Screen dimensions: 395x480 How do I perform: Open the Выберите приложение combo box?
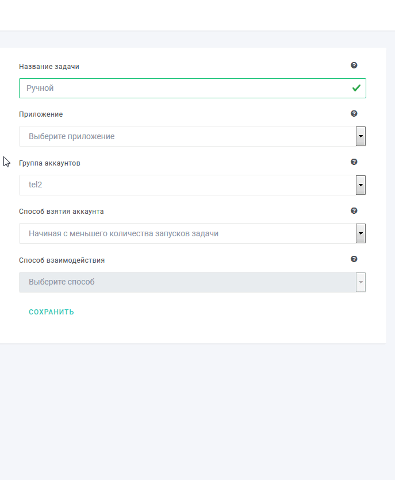tap(193, 136)
